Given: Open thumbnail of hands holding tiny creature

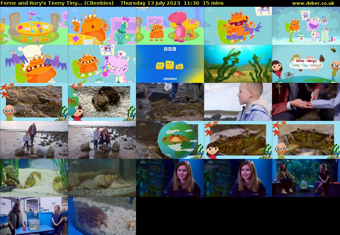Looking at the screenshot, I should [306, 102].
